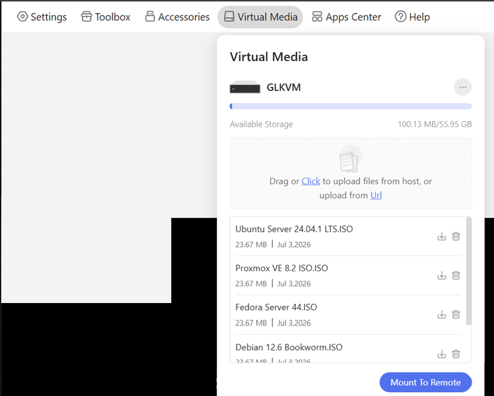494x396 pixels.
Task: Open the Toolbox menu
Action: pyautogui.click(x=106, y=17)
